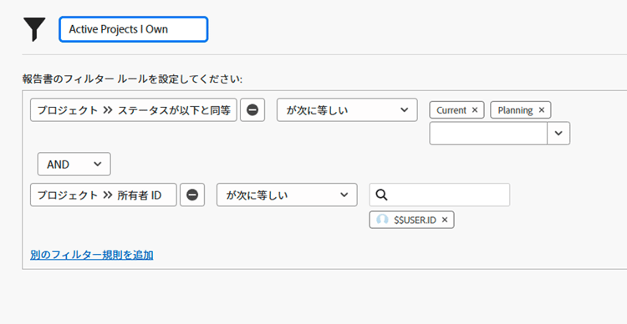Click the search magnifier icon
Screen dimensions: 627x324
381,195
